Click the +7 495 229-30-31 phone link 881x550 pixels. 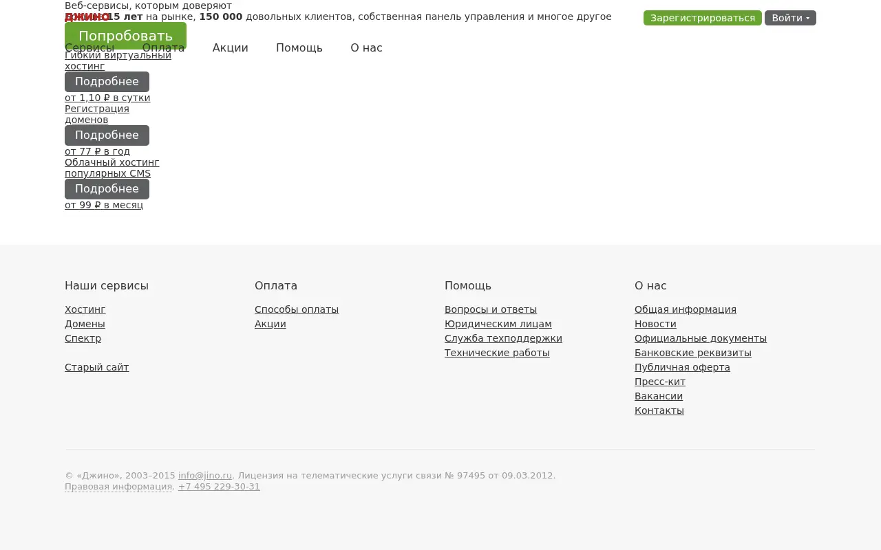point(219,486)
